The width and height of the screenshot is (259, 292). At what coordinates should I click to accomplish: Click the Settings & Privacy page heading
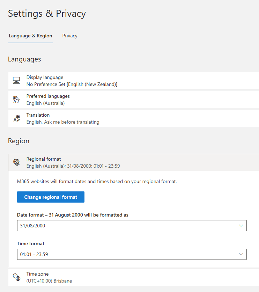coord(47,14)
